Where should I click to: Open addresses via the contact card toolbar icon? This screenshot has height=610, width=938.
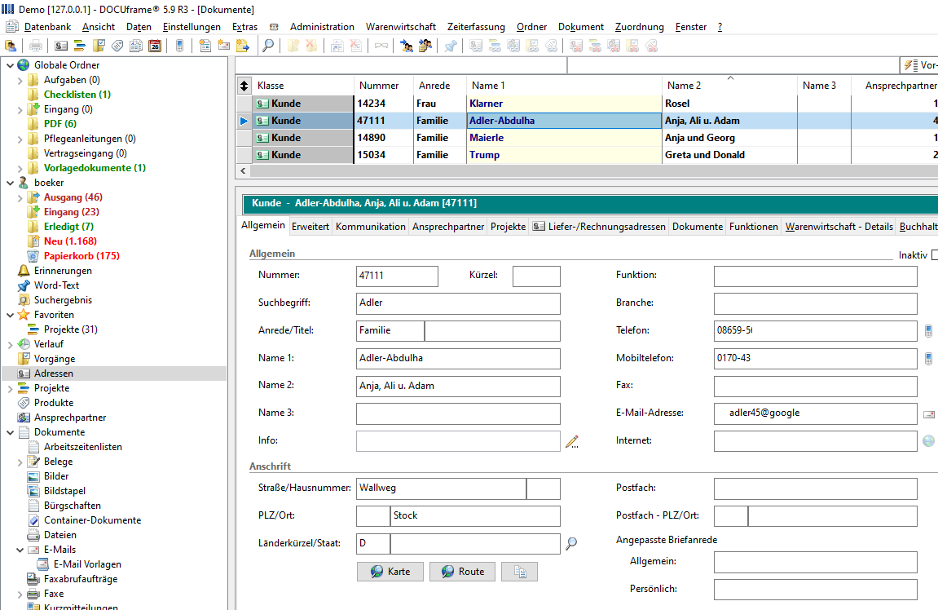[x=60, y=46]
